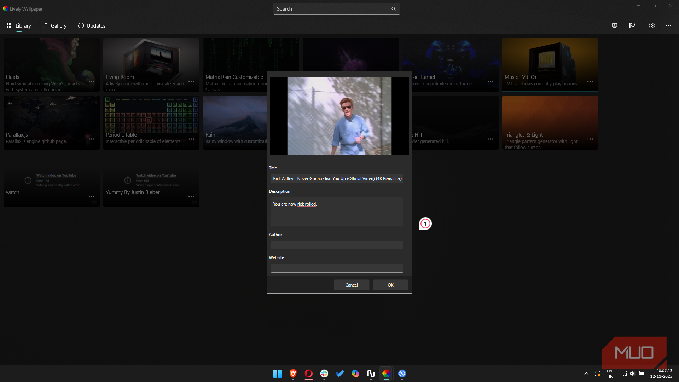Click the top Search box
This screenshot has width=679, height=382.
point(336,9)
